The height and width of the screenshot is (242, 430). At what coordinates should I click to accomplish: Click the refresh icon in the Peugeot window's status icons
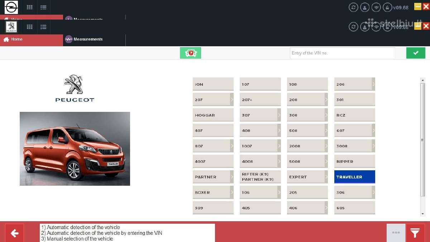[353, 27]
